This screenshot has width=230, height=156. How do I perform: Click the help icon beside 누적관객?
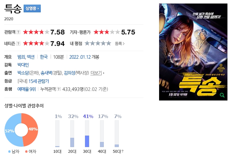58,89
